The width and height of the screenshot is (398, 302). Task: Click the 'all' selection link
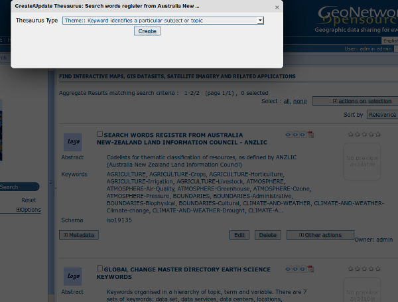coord(287,101)
